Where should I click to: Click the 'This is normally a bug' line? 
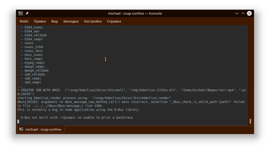78,110
